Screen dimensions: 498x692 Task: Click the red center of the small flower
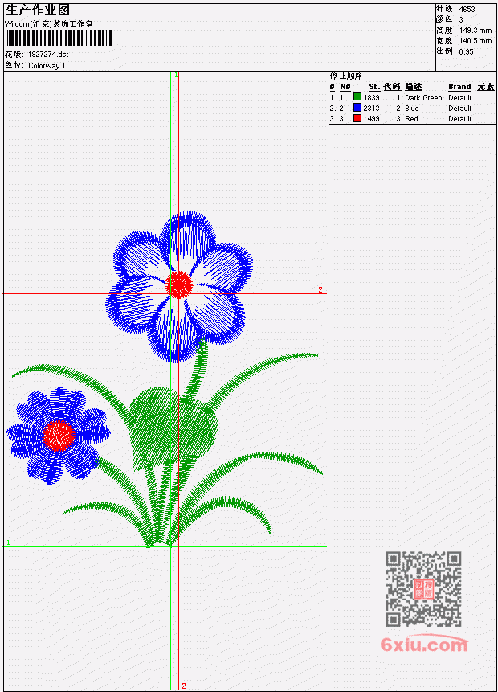[x=59, y=435]
